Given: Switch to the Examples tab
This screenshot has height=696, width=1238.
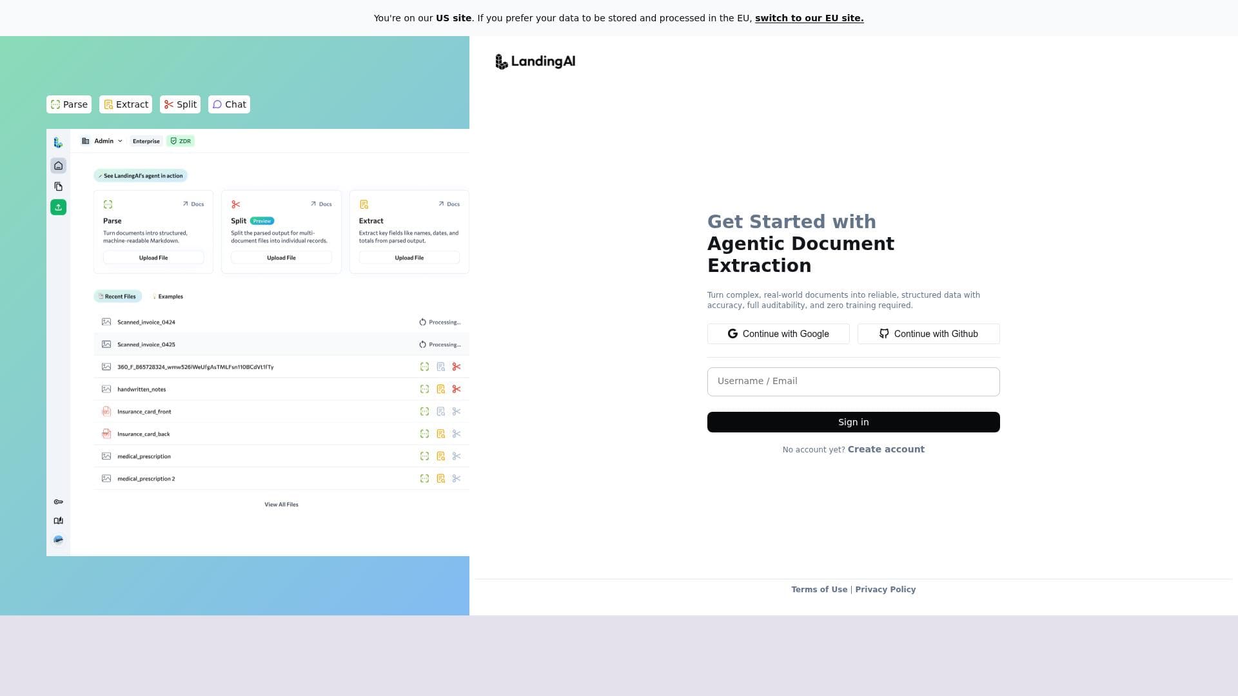Looking at the screenshot, I should pos(168,297).
